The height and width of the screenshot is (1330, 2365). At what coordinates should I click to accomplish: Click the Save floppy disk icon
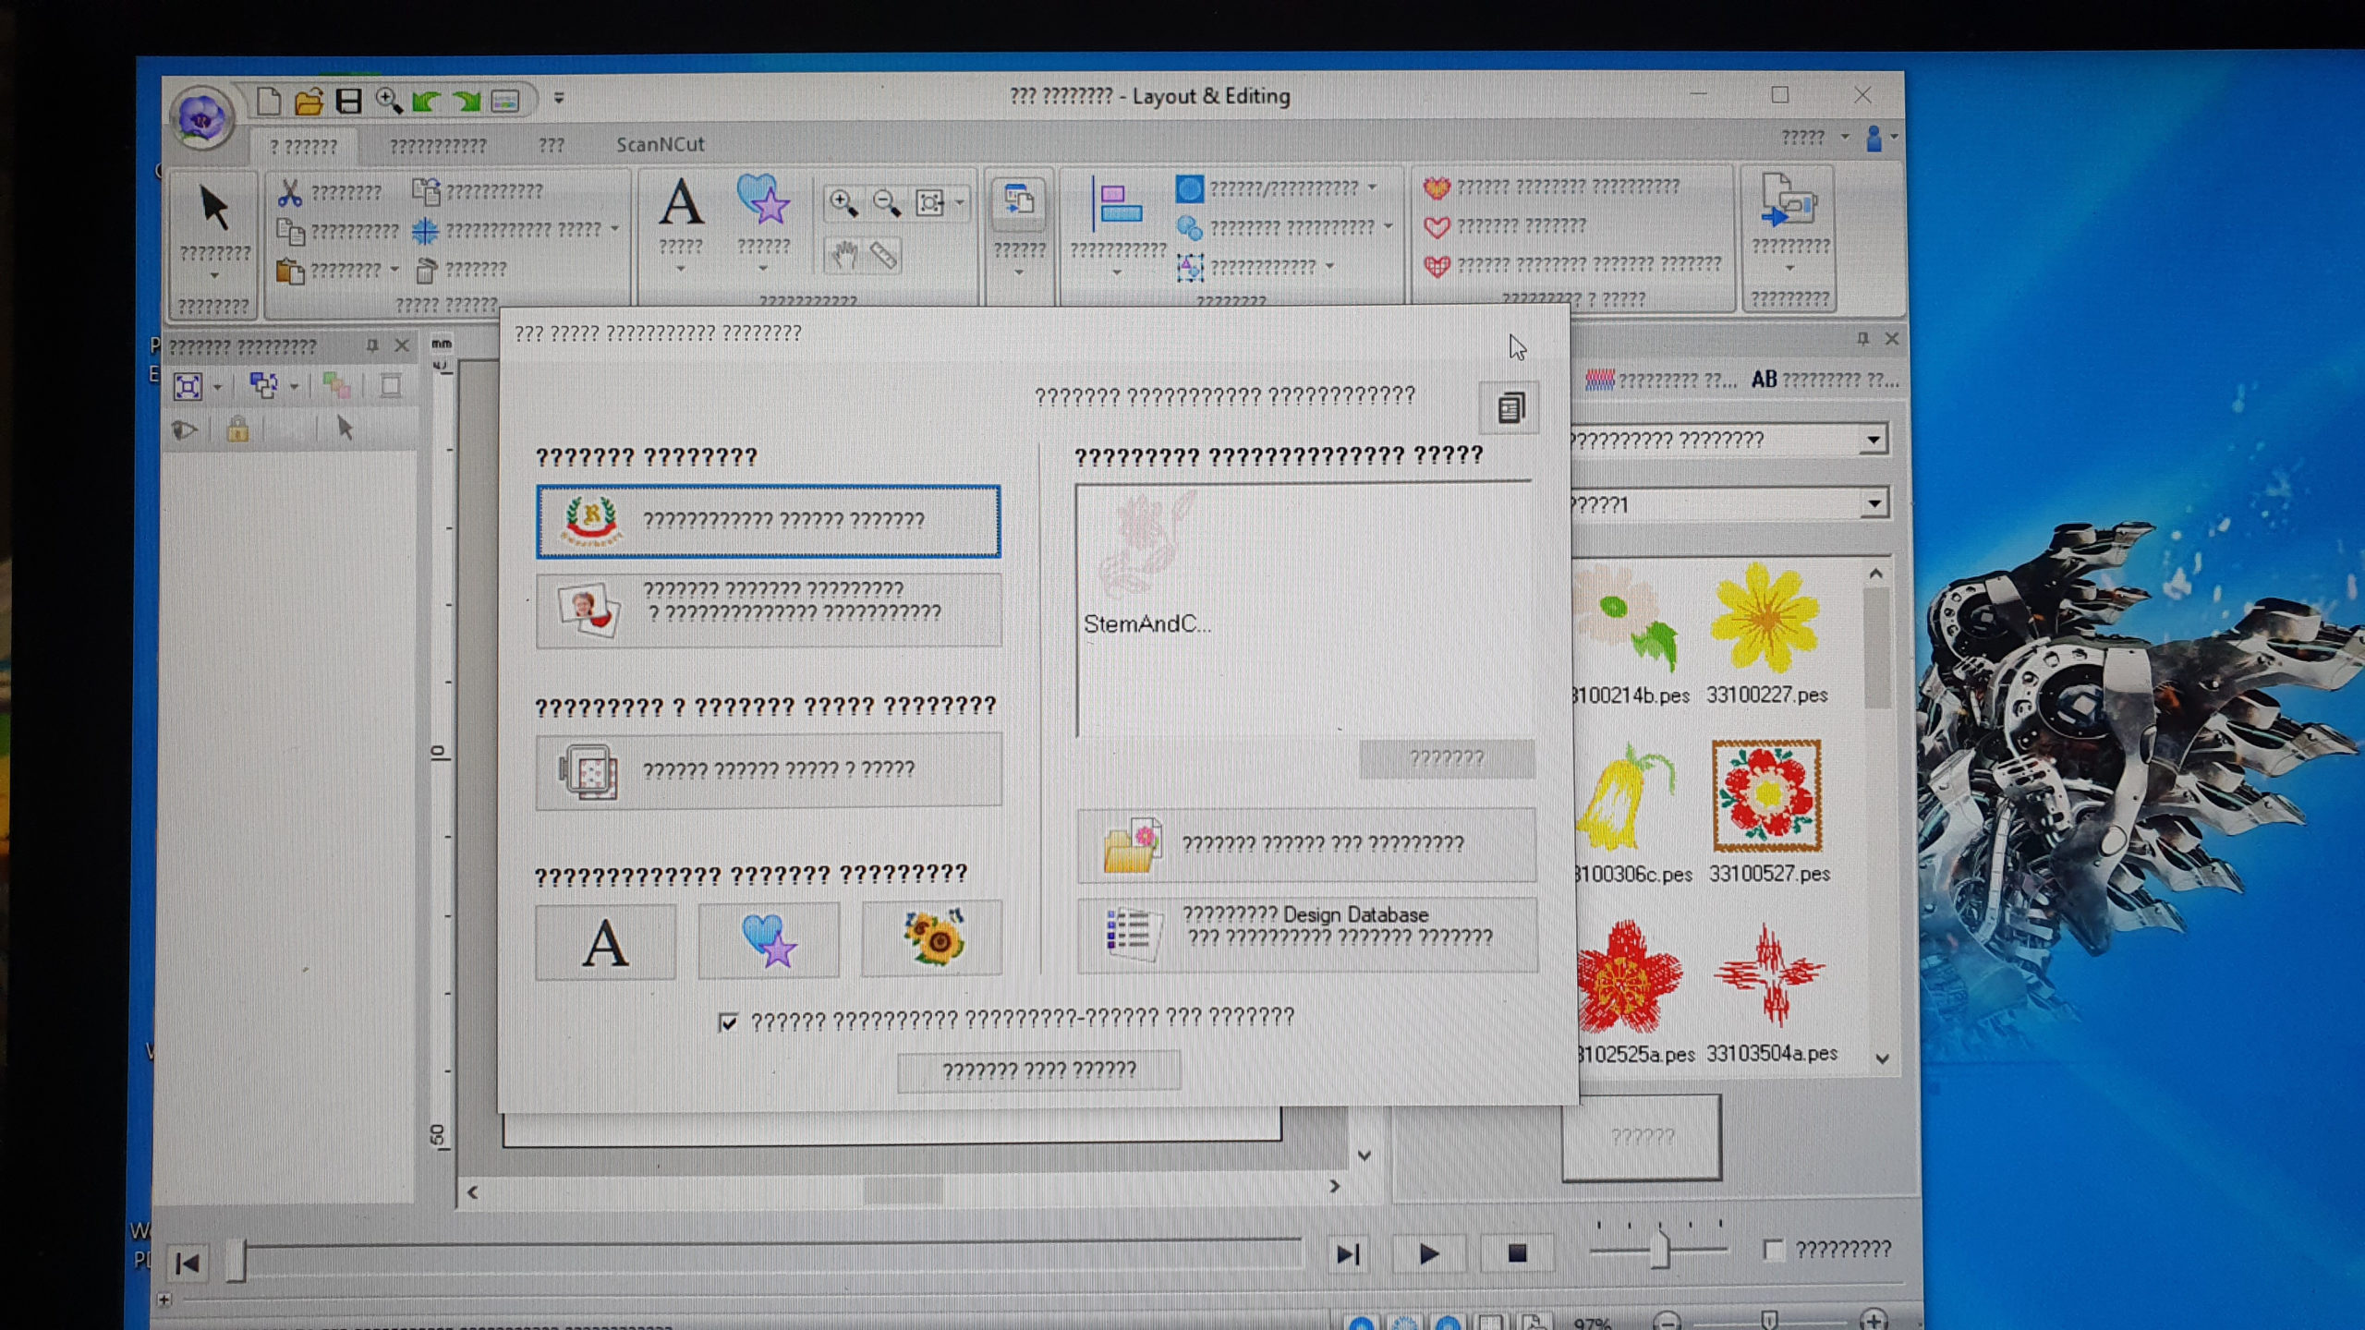coord(348,101)
